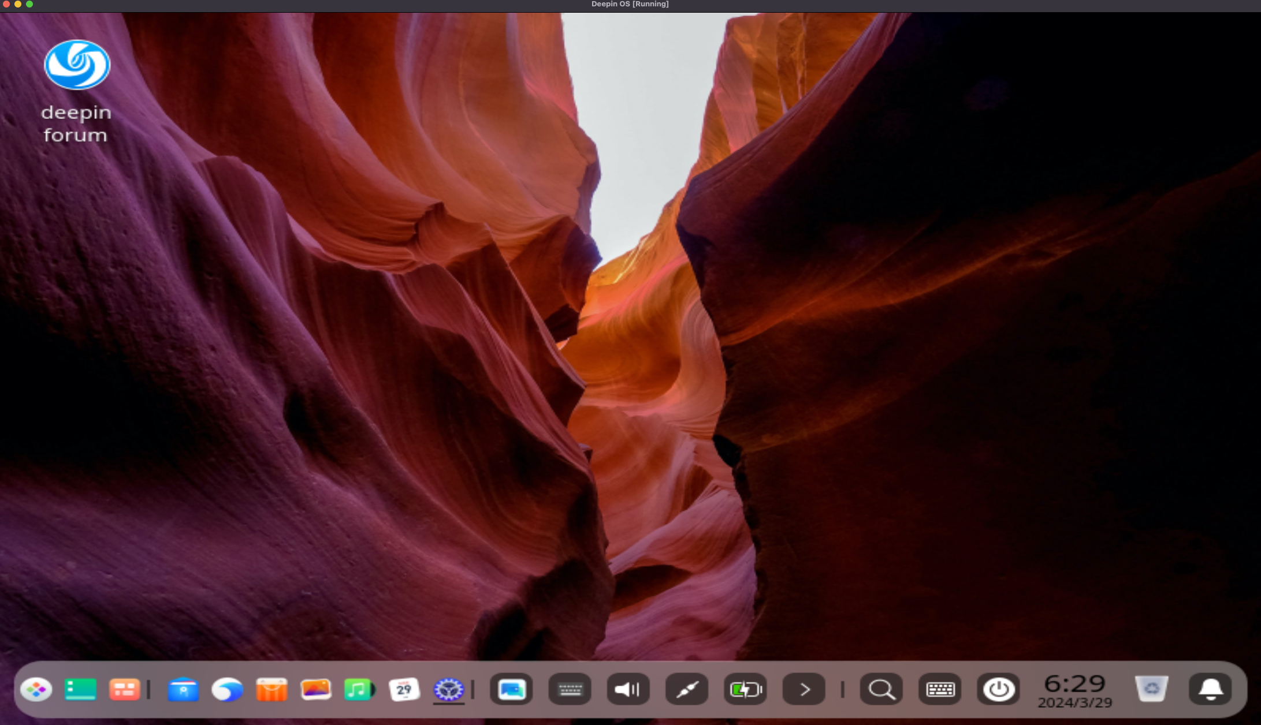The height and width of the screenshot is (725, 1261).
Task: Launch the File Manager from the dock
Action: point(183,689)
